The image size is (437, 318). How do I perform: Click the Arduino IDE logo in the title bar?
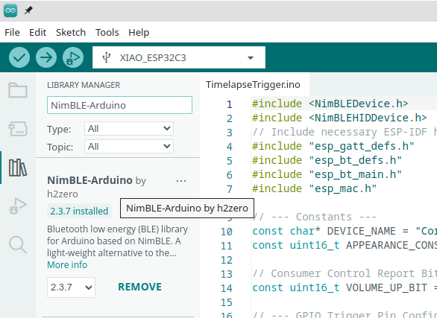10,10
